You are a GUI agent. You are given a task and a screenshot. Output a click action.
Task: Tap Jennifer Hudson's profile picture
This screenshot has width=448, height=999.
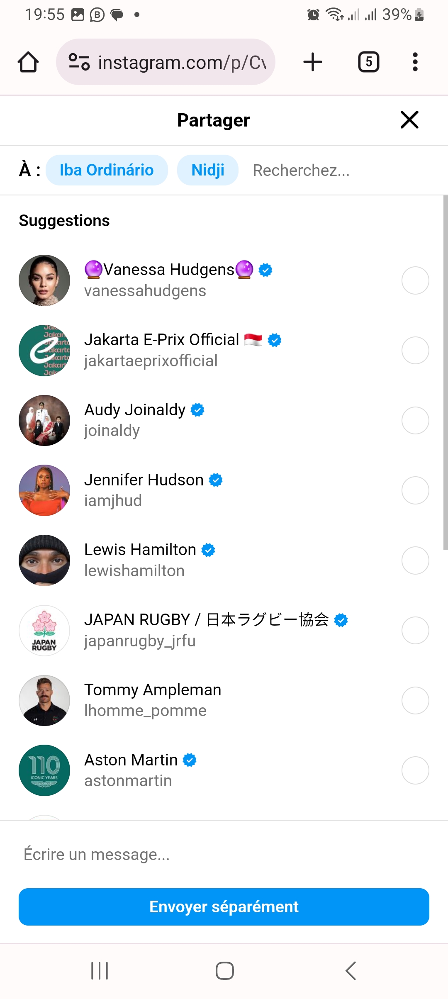tap(44, 490)
